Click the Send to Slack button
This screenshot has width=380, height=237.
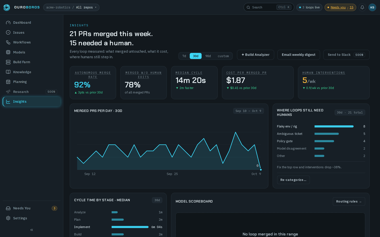[346, 55]
